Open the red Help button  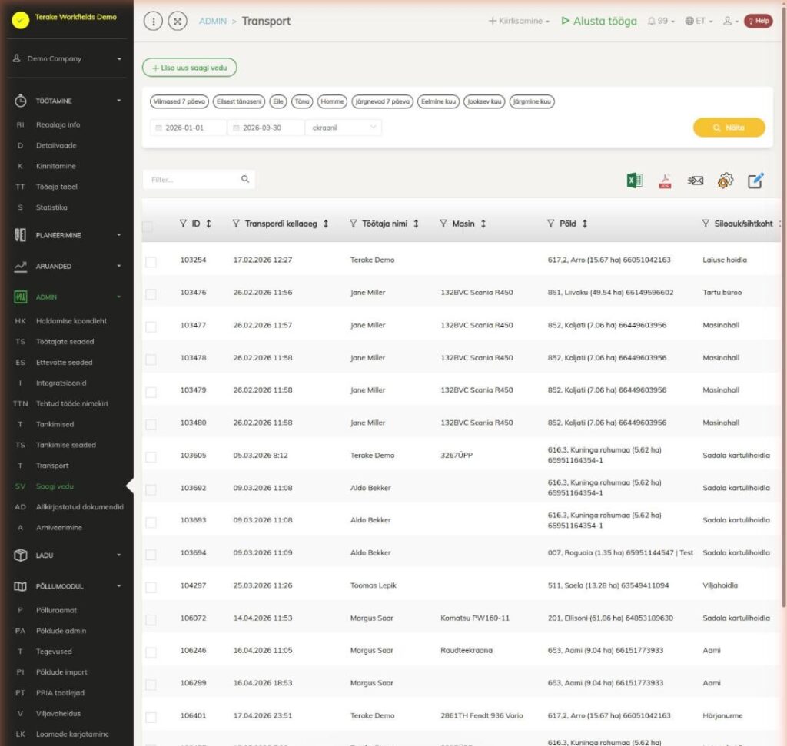tap(759, 21)
